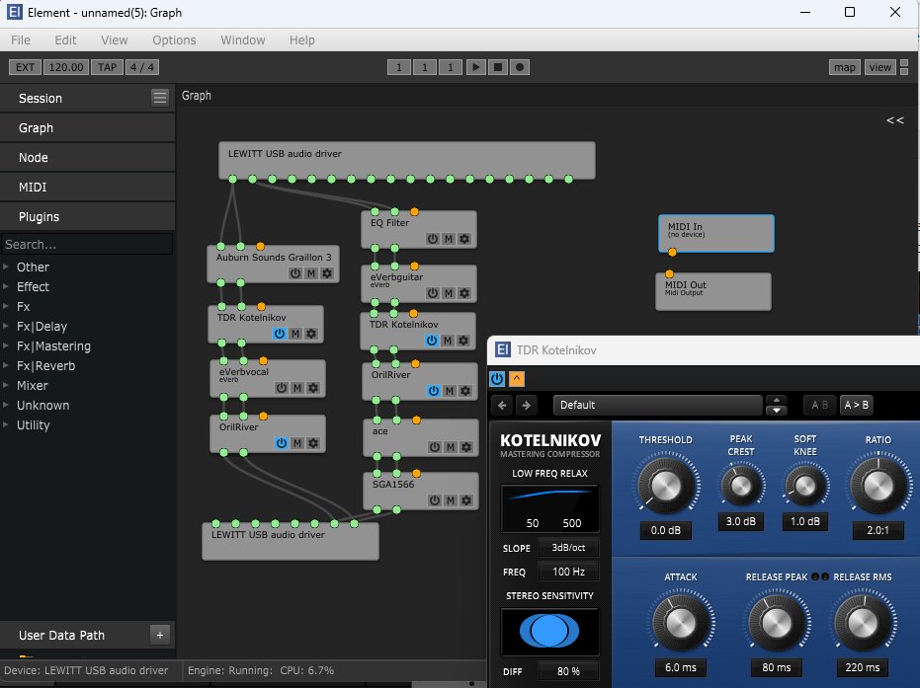Expand the Fx|Reverb plugin category
920x688 pixels.
[x=6, y=365]
